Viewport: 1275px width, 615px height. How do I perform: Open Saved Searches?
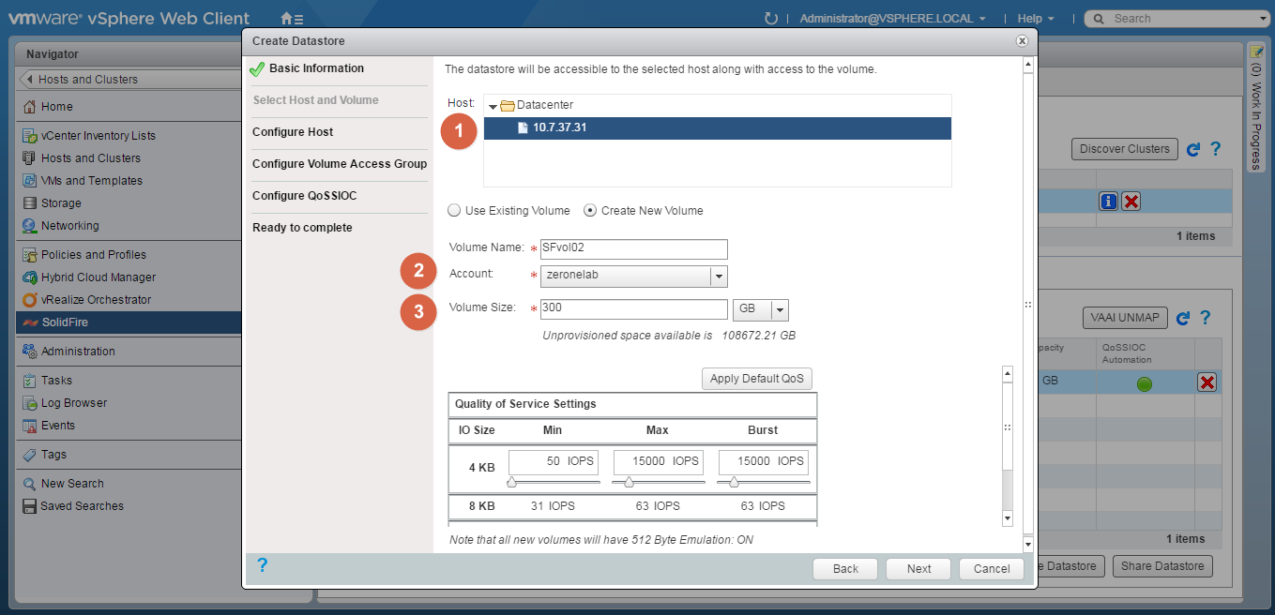pyautogui.click(x=82, y=506)
